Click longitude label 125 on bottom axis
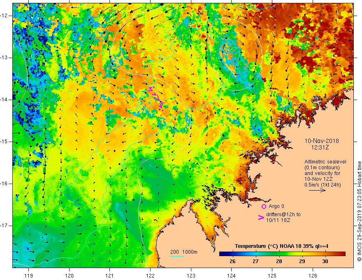This screenshot has height=280, width=362. (x=272, y=275)
